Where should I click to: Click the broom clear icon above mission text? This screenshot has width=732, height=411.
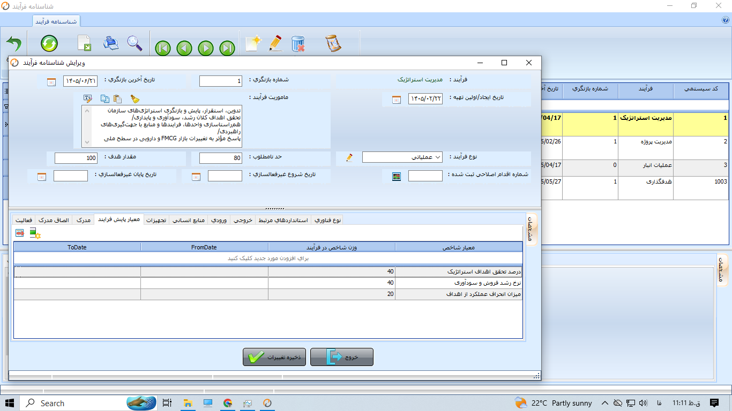135,98
